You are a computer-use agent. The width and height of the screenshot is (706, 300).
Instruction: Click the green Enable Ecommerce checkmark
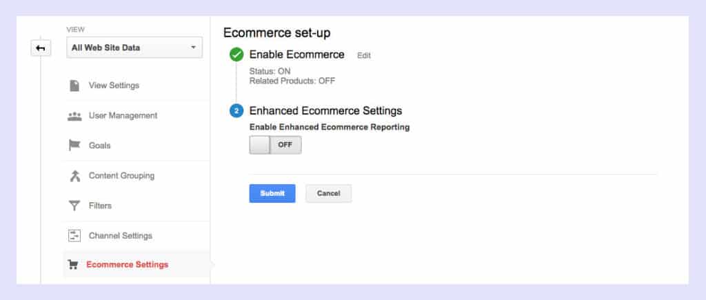pos(236,55)
